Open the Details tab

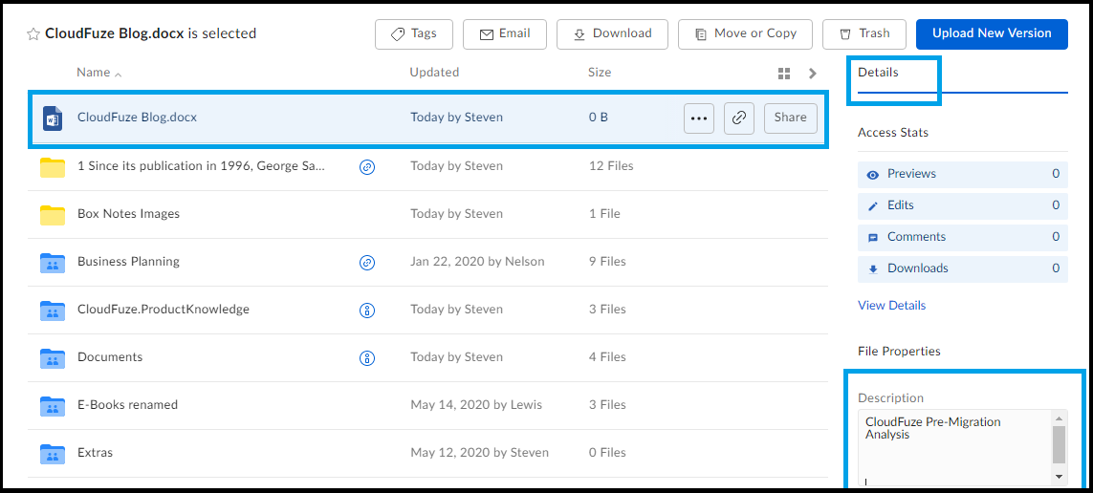click(878, 73)
